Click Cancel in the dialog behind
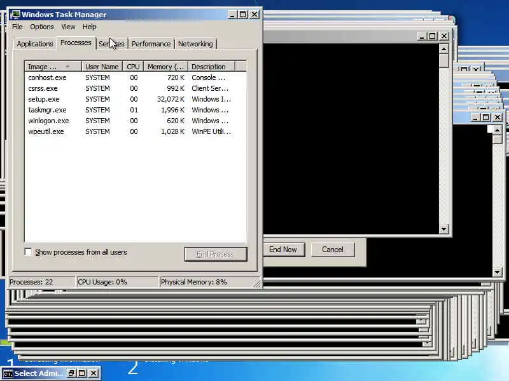Screen dimensions: 509x381 333,250
